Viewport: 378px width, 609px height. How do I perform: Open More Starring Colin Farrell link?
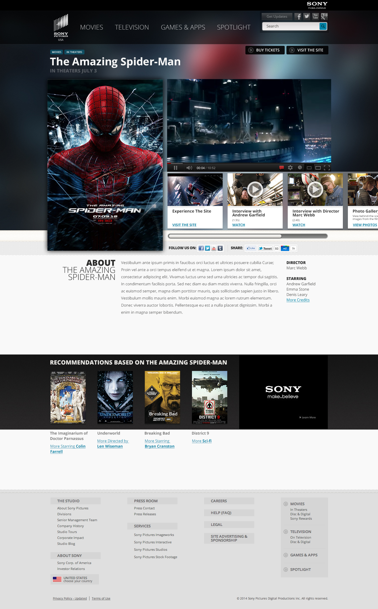coord(68,449)
